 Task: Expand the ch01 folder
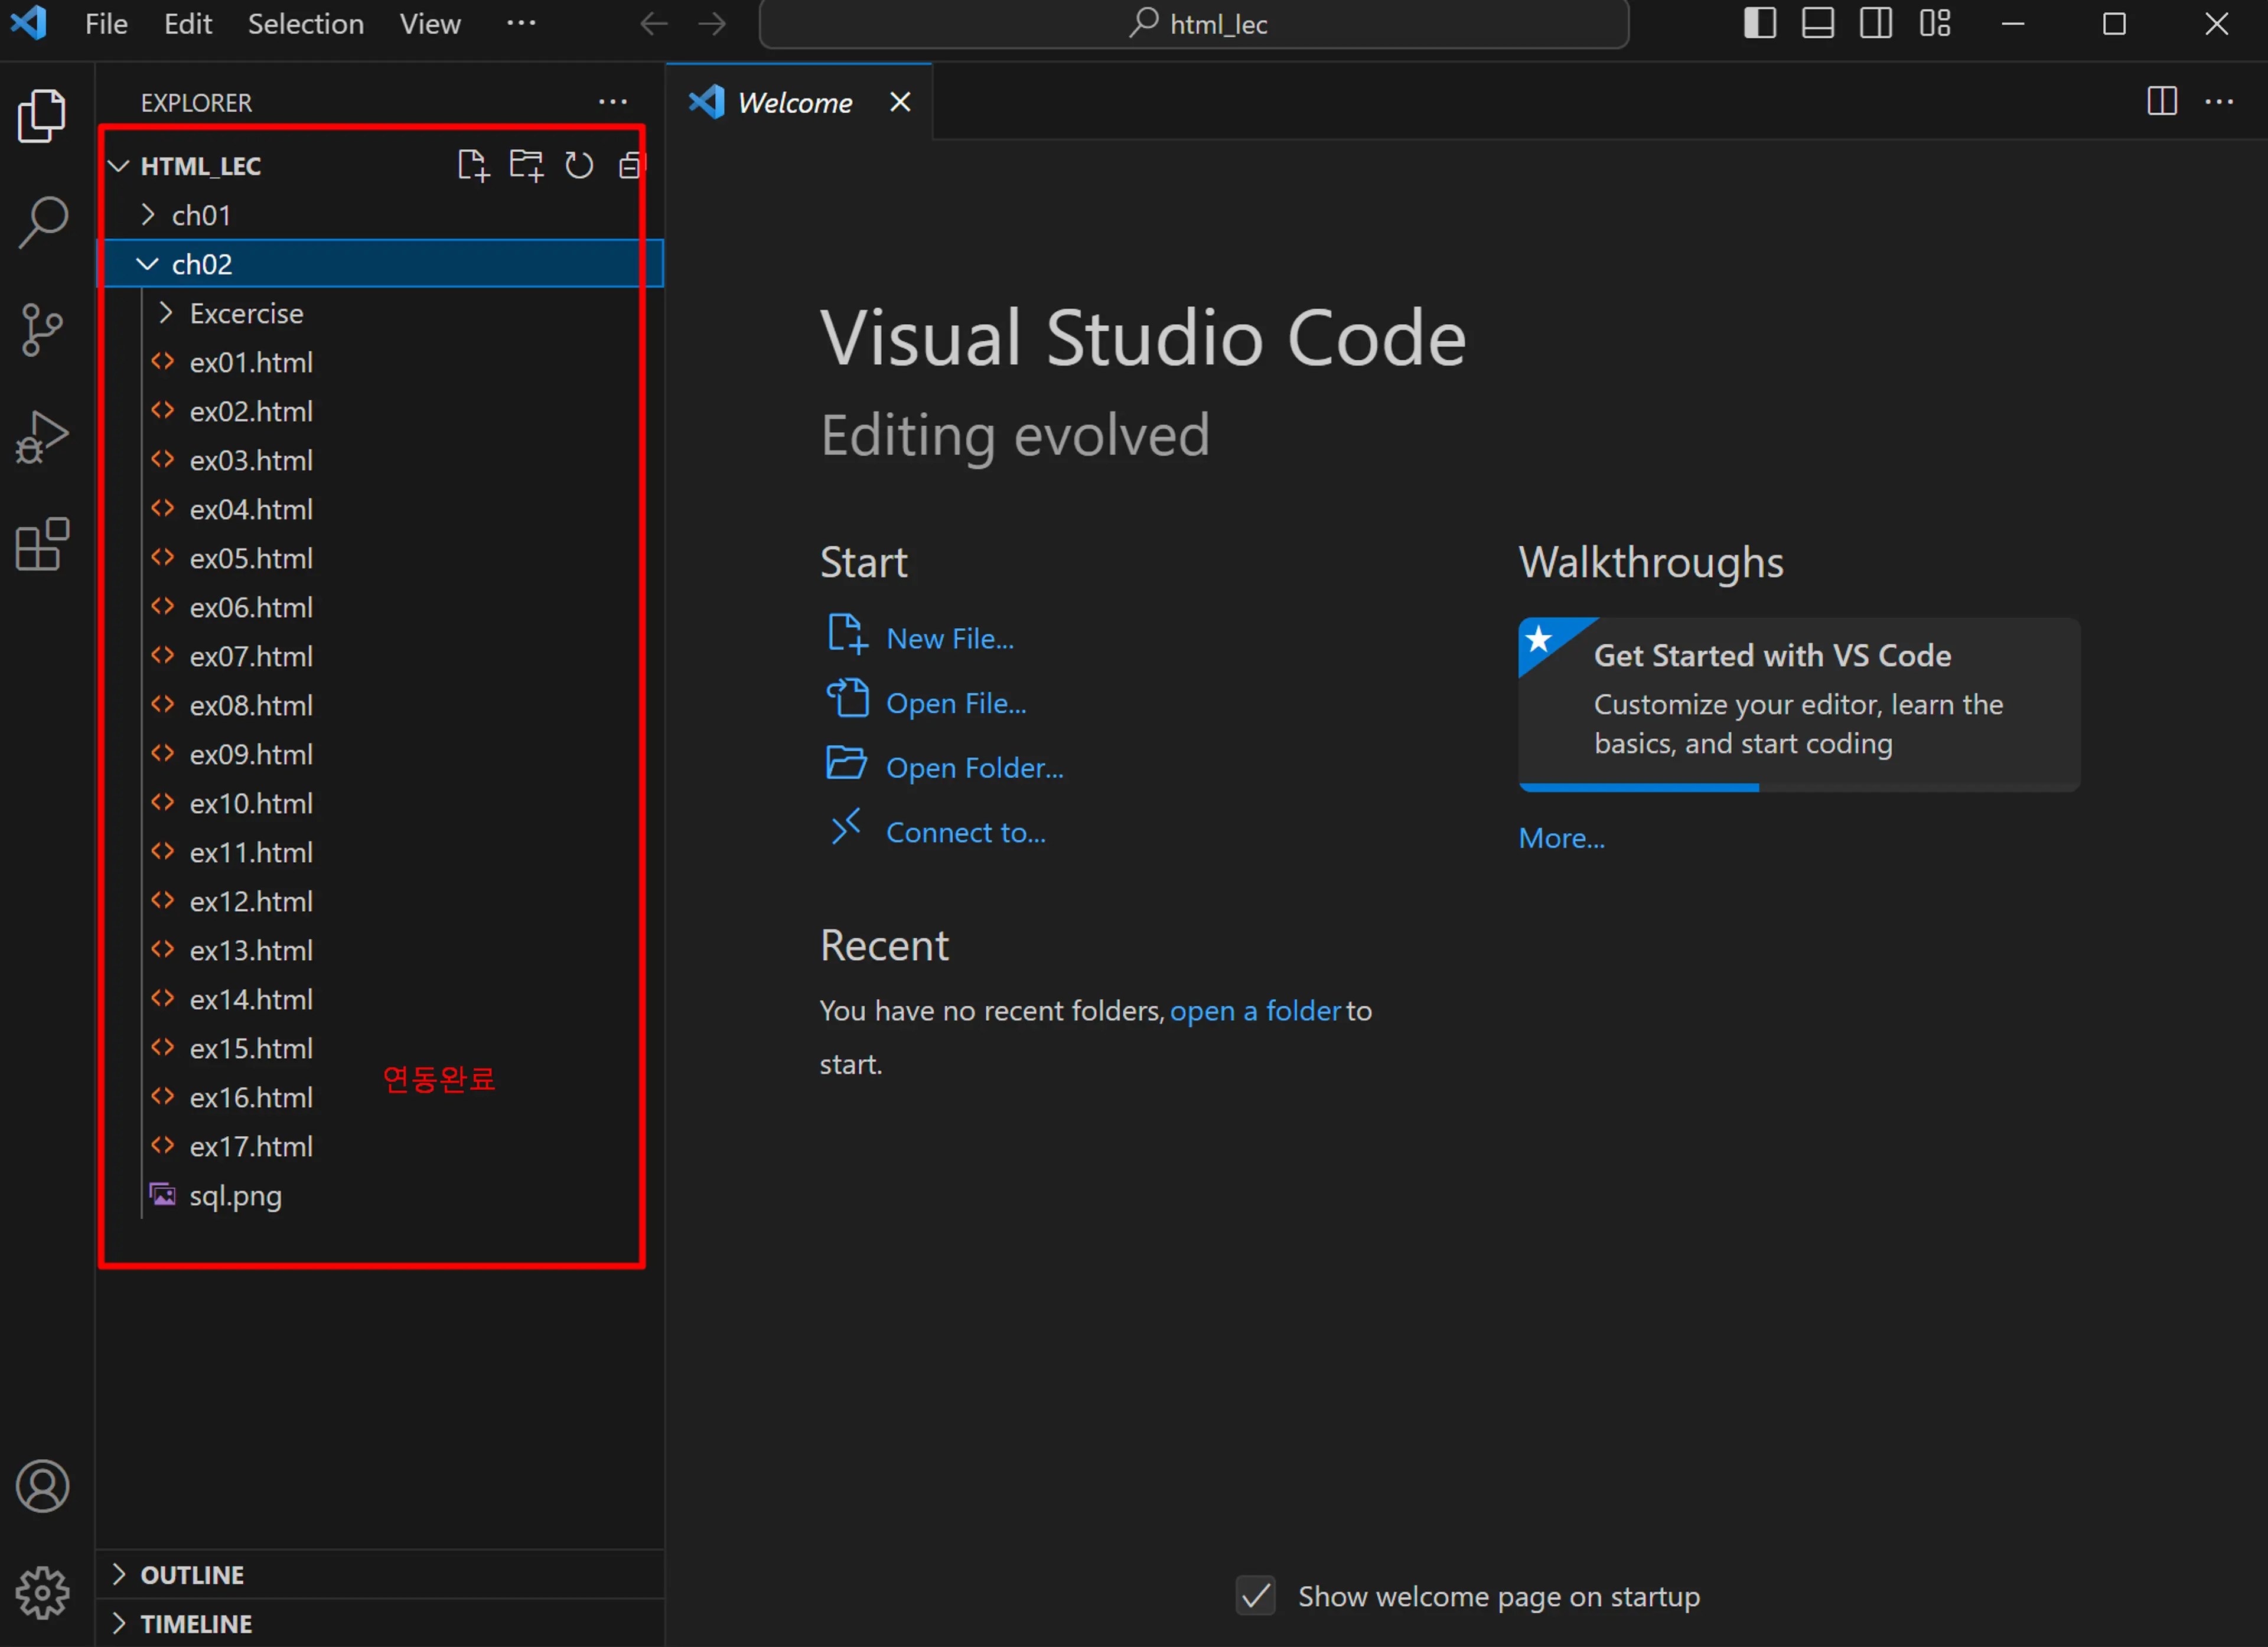380,215
